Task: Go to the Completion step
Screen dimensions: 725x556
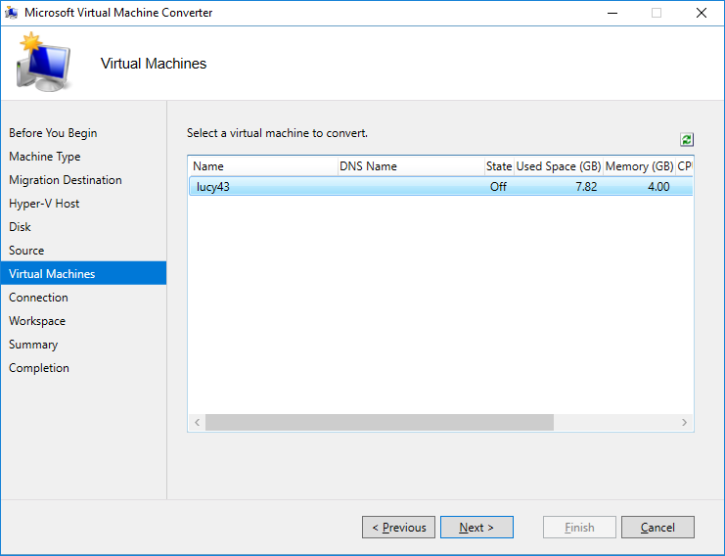Action: click(39, 368)
